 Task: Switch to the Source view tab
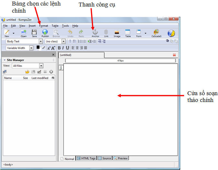tap(105, 158)
